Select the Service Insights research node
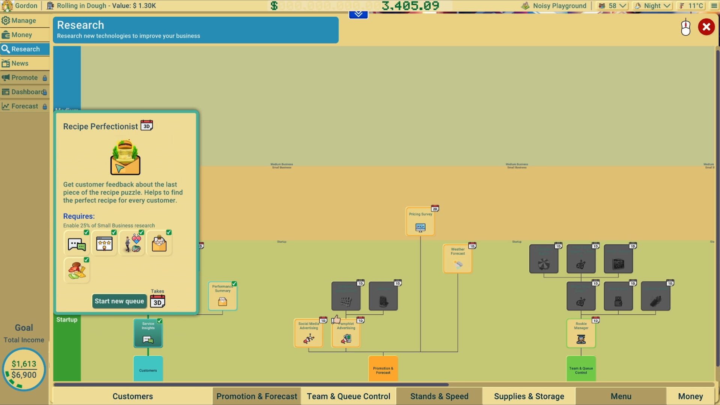 (148, 333)
